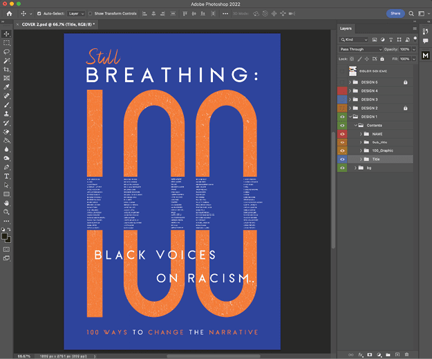Expand the 100_Graphic group
This screenshot has height=359, width=432.
click(x=361, y=151)
